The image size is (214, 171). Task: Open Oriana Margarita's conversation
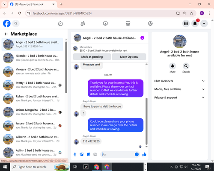coord(32,112)
